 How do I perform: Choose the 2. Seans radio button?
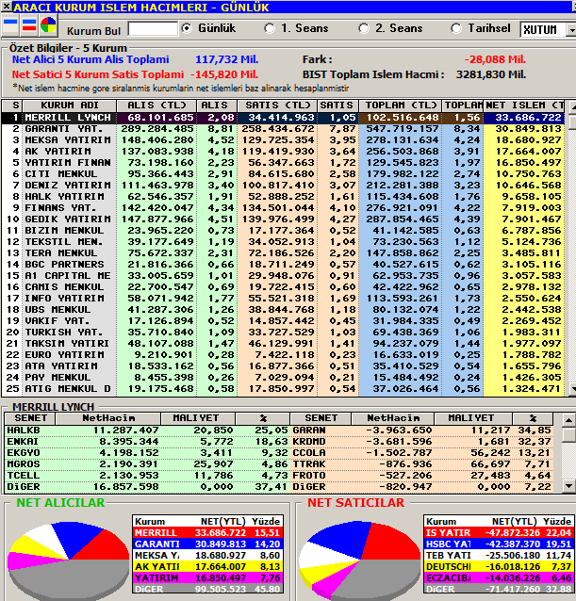pyautogui.click(x=364, y=28)
